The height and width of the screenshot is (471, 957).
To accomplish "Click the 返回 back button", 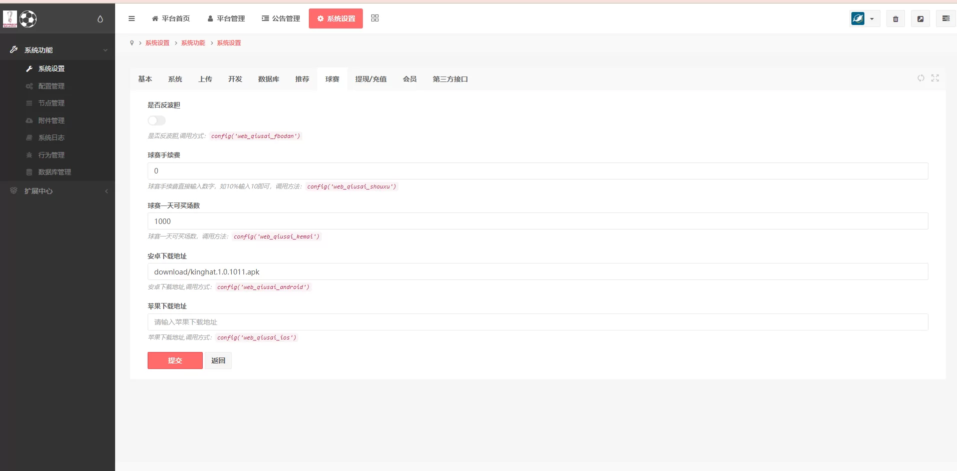I will (x=218, y=360).
